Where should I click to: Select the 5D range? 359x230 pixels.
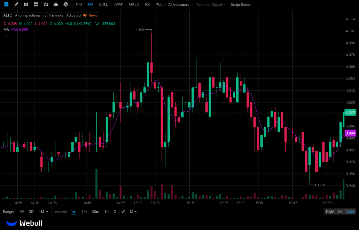pos(31,211)
